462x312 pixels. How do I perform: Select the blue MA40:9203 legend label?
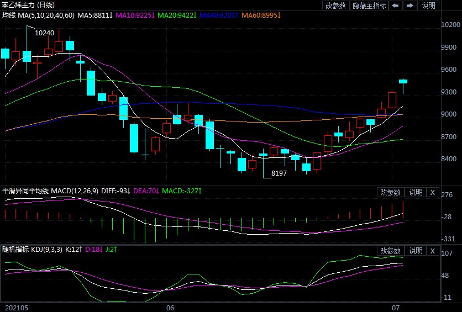[x=219, y=15]
